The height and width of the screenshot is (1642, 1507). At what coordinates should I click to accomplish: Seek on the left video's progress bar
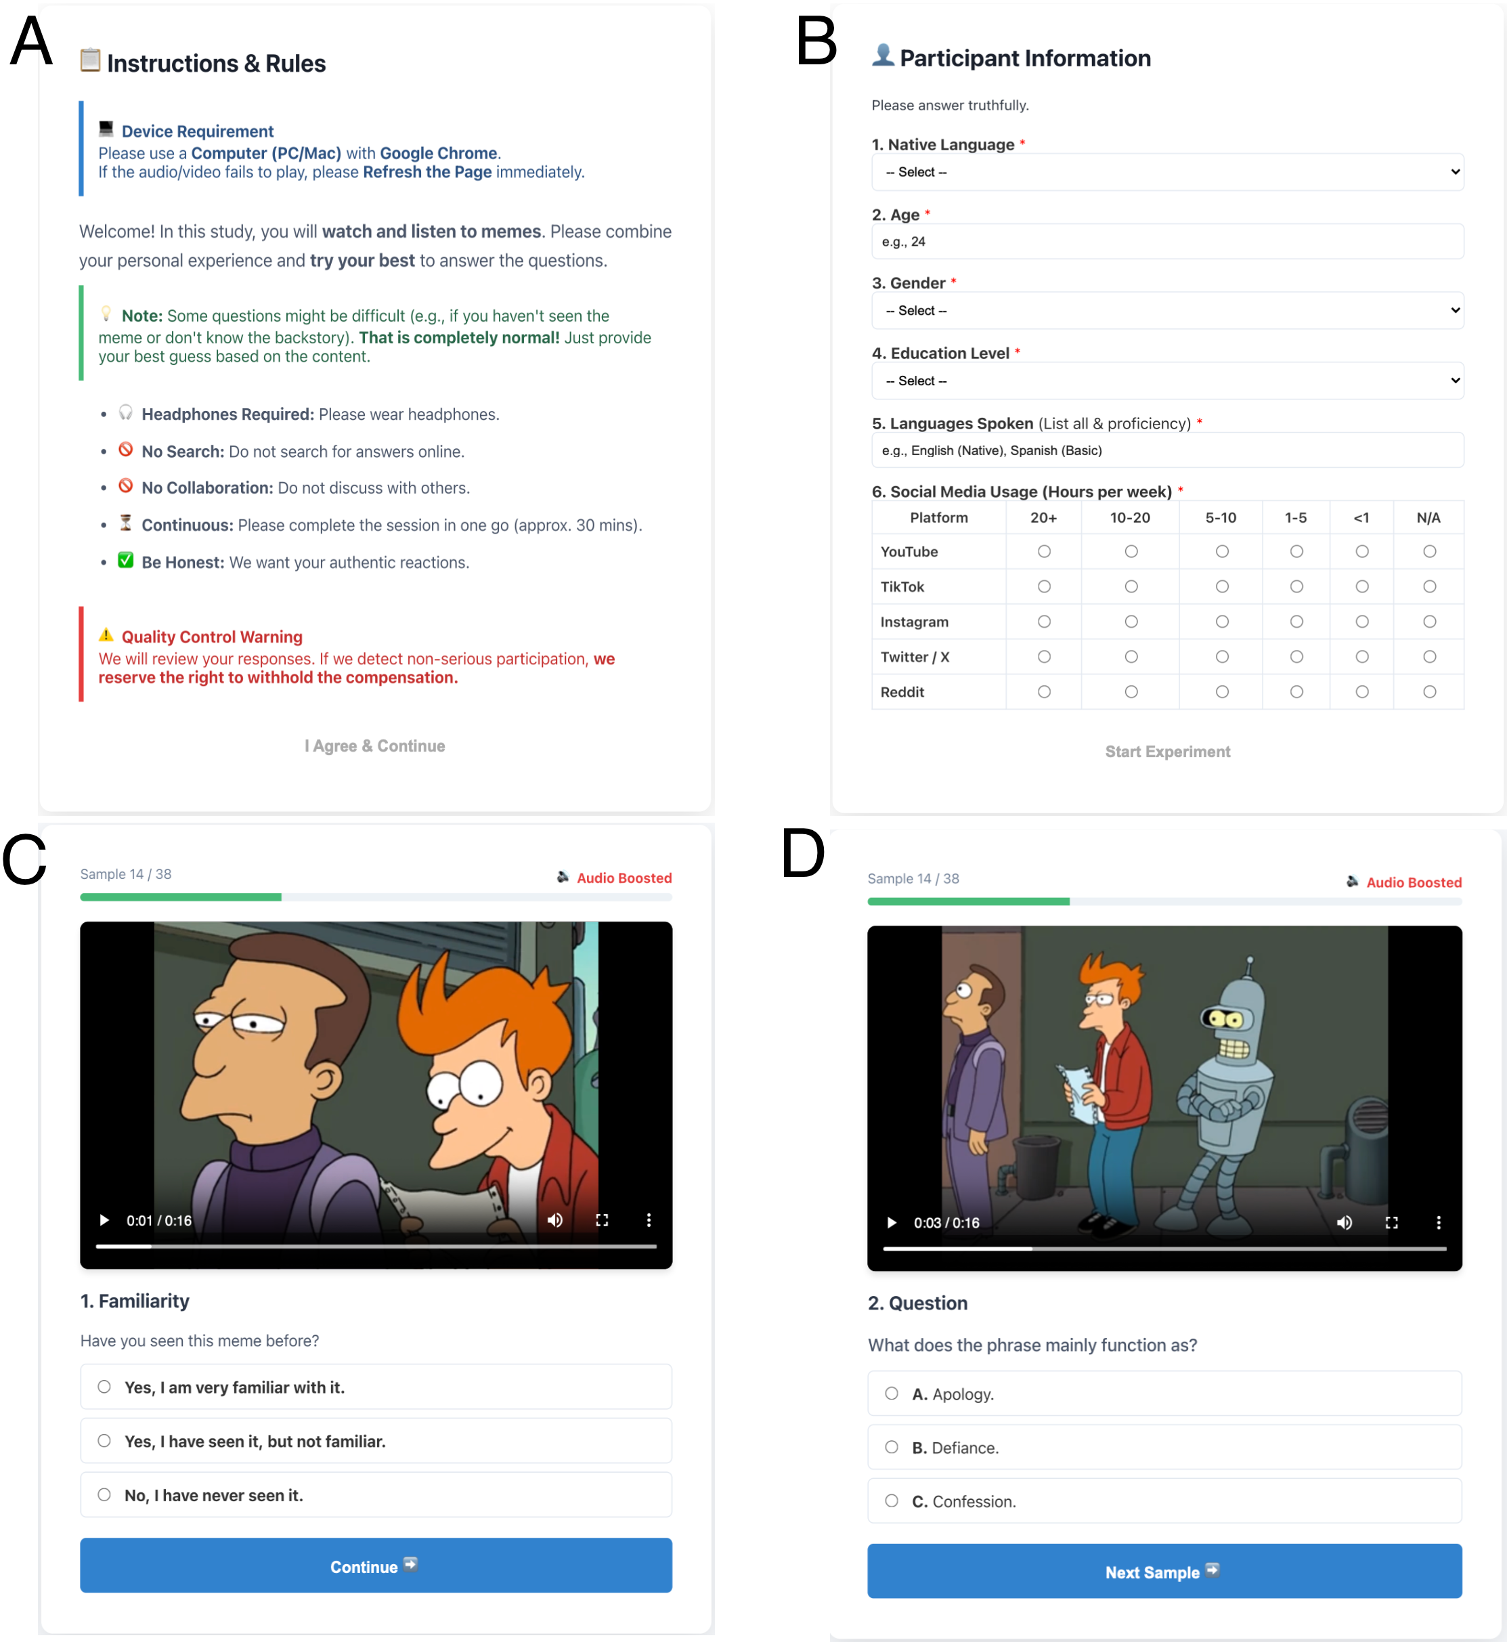[x=376, y=1247]
